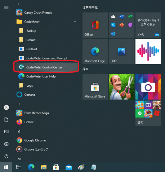Open the Microsoft Store tile
The image size is (165, 172).
[x=95, y=87]
